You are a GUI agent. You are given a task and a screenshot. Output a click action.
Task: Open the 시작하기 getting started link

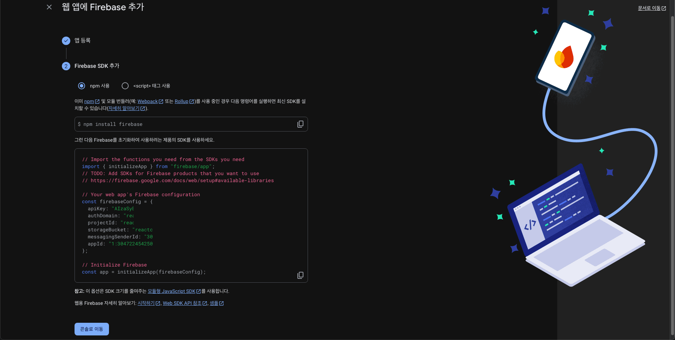146,303
